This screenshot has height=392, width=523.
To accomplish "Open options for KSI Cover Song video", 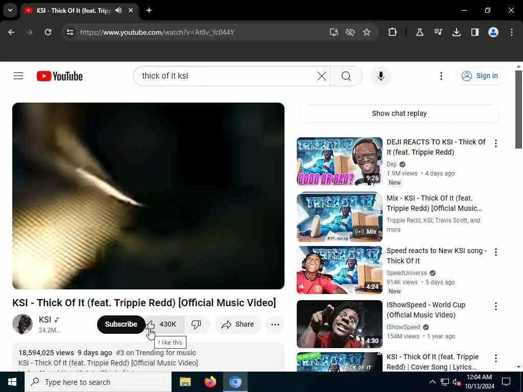I will click(x=495, y=358).
